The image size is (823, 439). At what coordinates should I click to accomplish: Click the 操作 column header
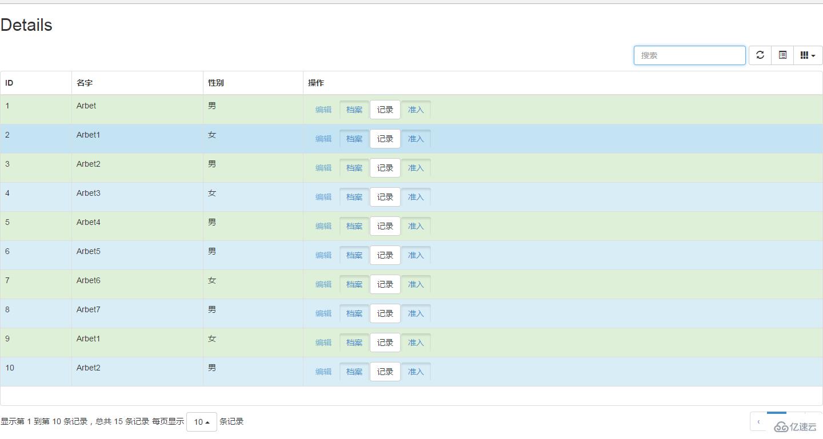coord(563,83)
